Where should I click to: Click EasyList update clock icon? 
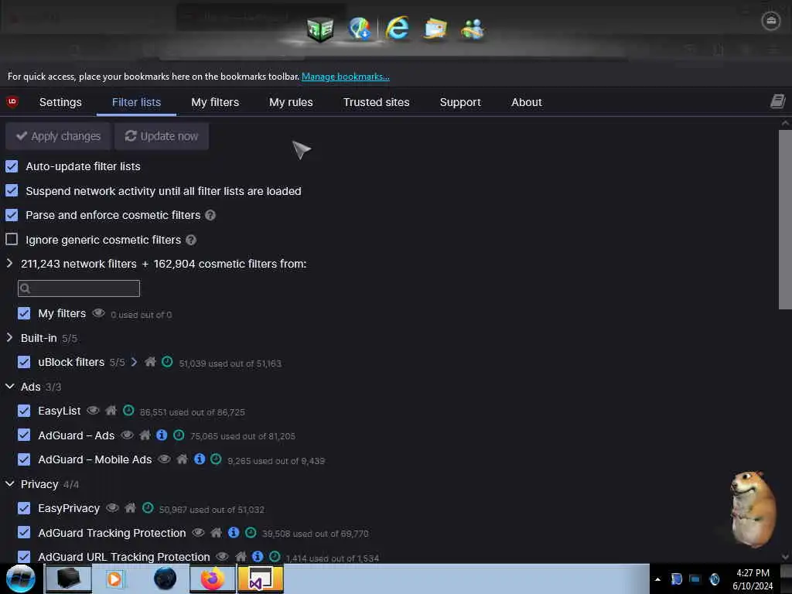(x=129, y=411)
